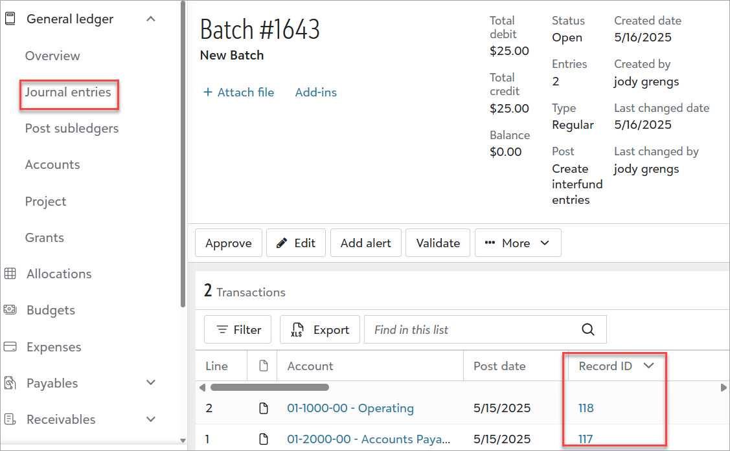Click the Allocations grid icon
Screen dimensions: 730x451
coord(10,274)
